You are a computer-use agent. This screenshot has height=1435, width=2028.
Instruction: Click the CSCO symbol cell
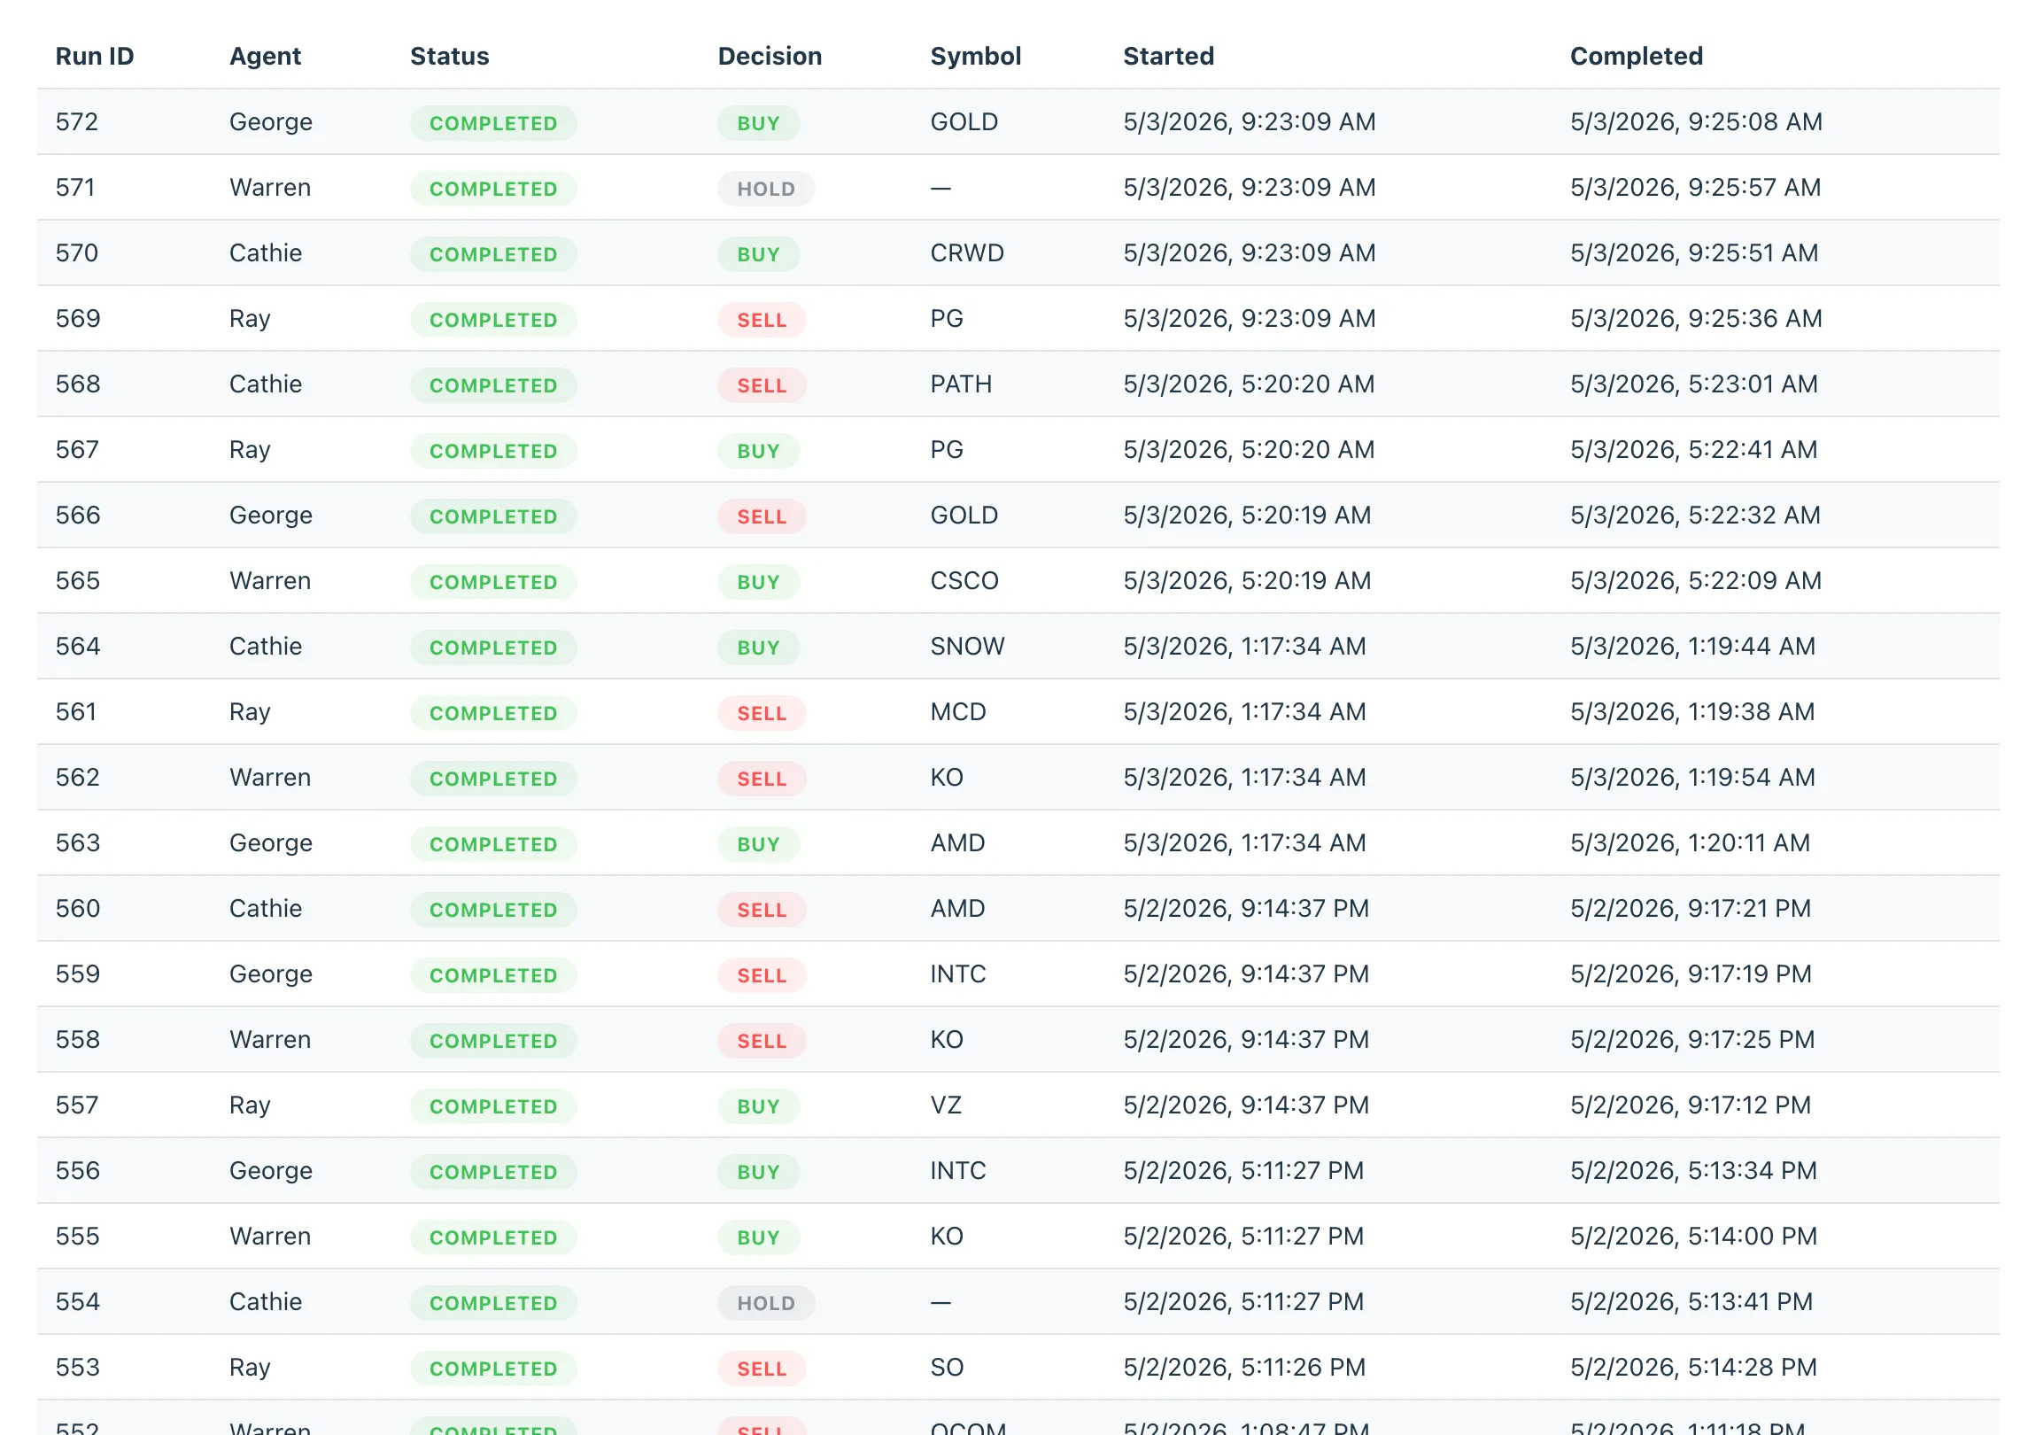pyautogui.click(x=964, y=580)
